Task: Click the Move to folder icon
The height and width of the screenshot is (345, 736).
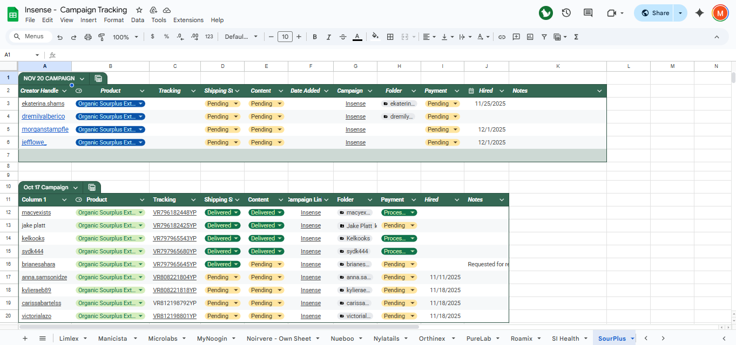Action: [x=153, y=10]
